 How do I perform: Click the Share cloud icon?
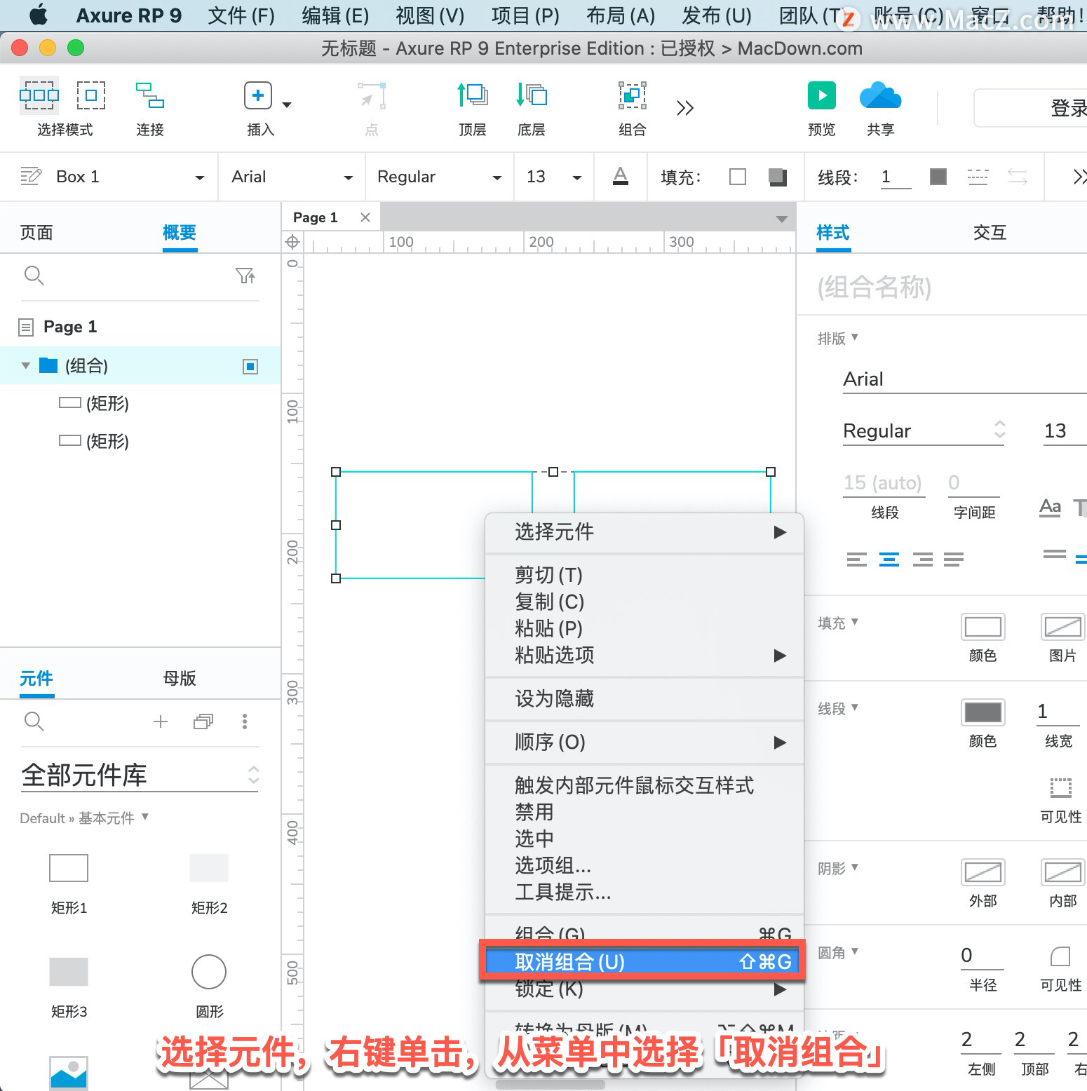pyautogui.click(x=880, y=95)
